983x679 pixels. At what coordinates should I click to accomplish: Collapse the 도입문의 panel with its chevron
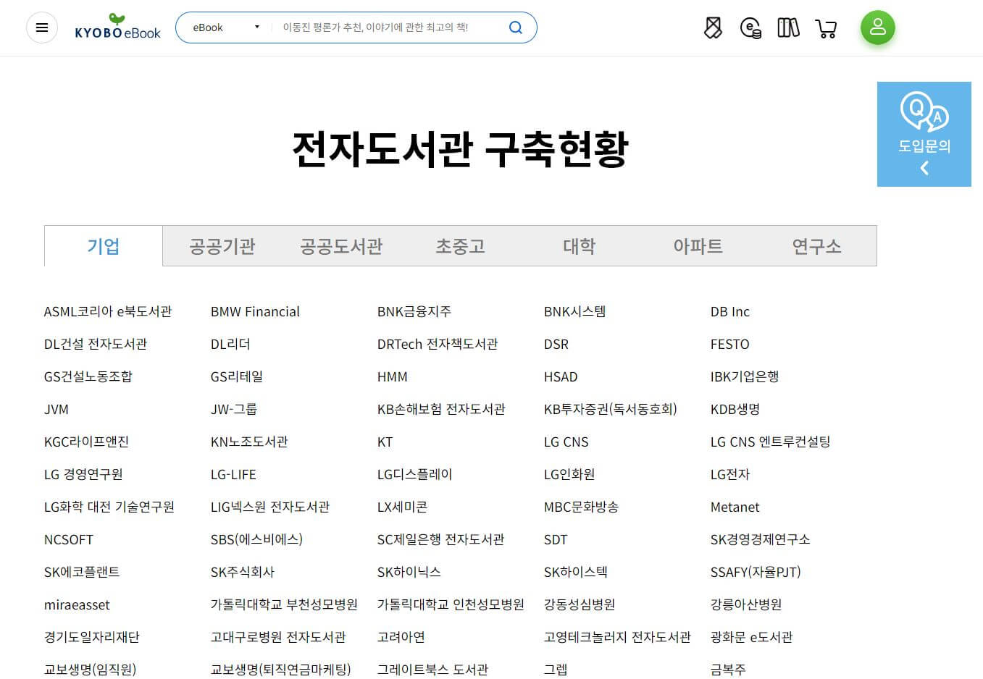924,168
